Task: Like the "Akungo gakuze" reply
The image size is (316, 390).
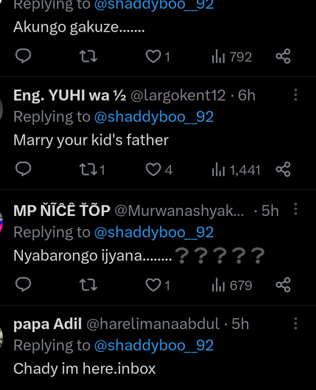Action: point(153,57)
